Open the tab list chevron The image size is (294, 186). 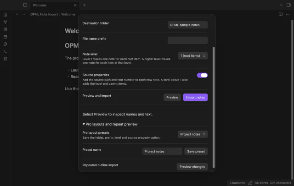[x=281, y=5]
